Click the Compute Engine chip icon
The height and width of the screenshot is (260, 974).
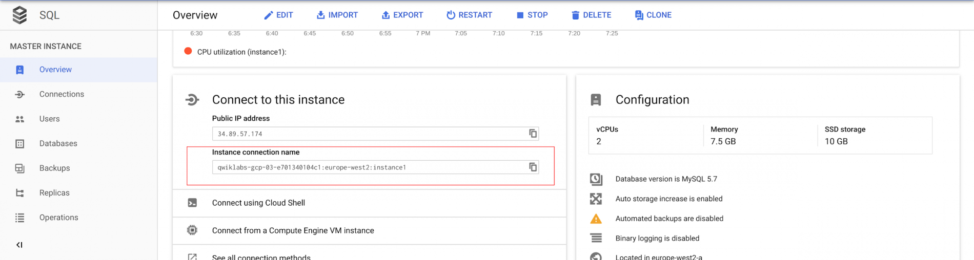(192, 230)
